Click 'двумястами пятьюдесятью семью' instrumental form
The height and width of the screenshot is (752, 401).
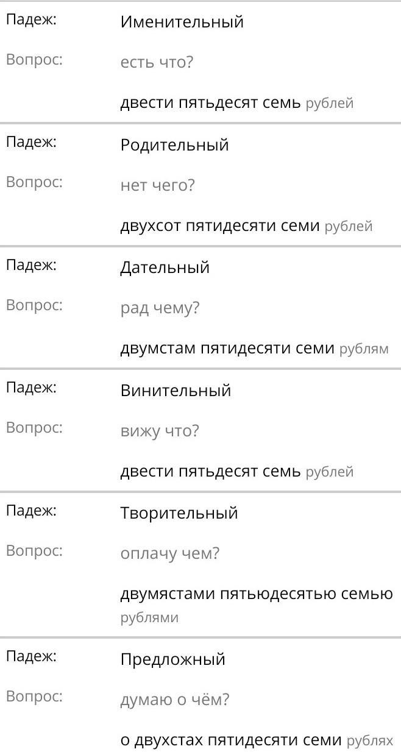pyautogui.click(x=257, y=594)
